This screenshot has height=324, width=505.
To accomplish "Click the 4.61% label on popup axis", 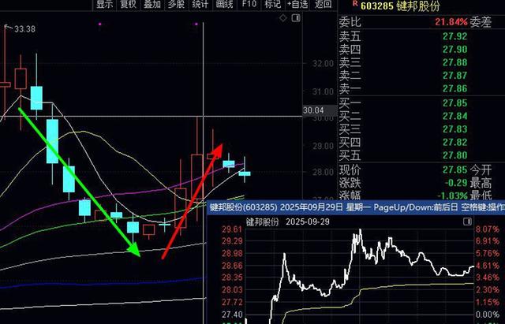I will pos(488,266).
